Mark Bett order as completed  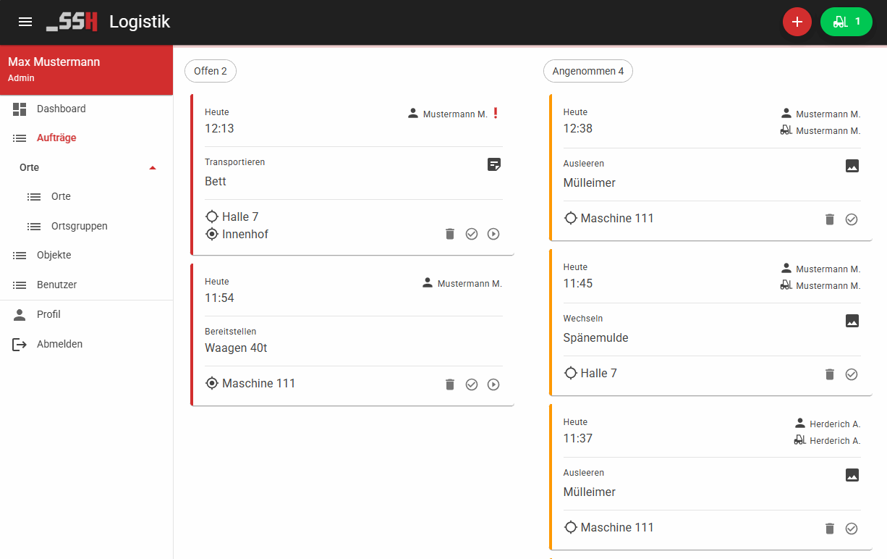(472, 234)
